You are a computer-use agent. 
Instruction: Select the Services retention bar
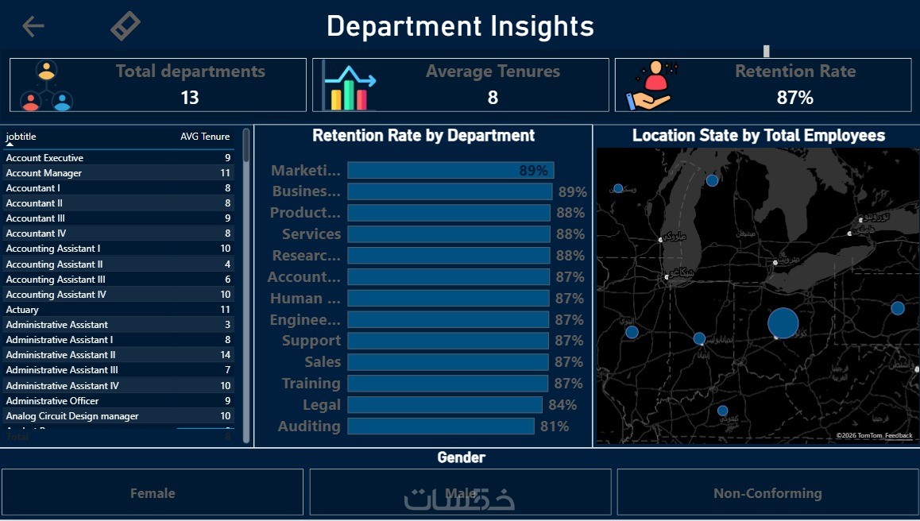click(x=448, y=234)
